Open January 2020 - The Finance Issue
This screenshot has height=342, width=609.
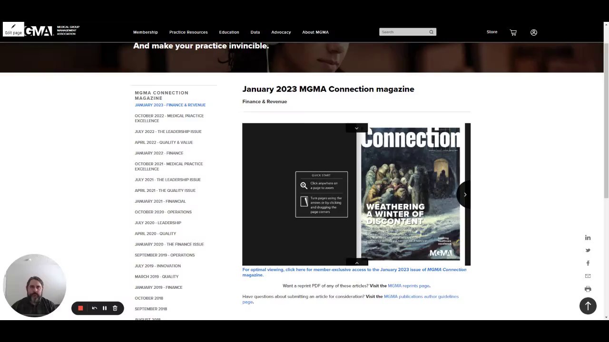169,244
